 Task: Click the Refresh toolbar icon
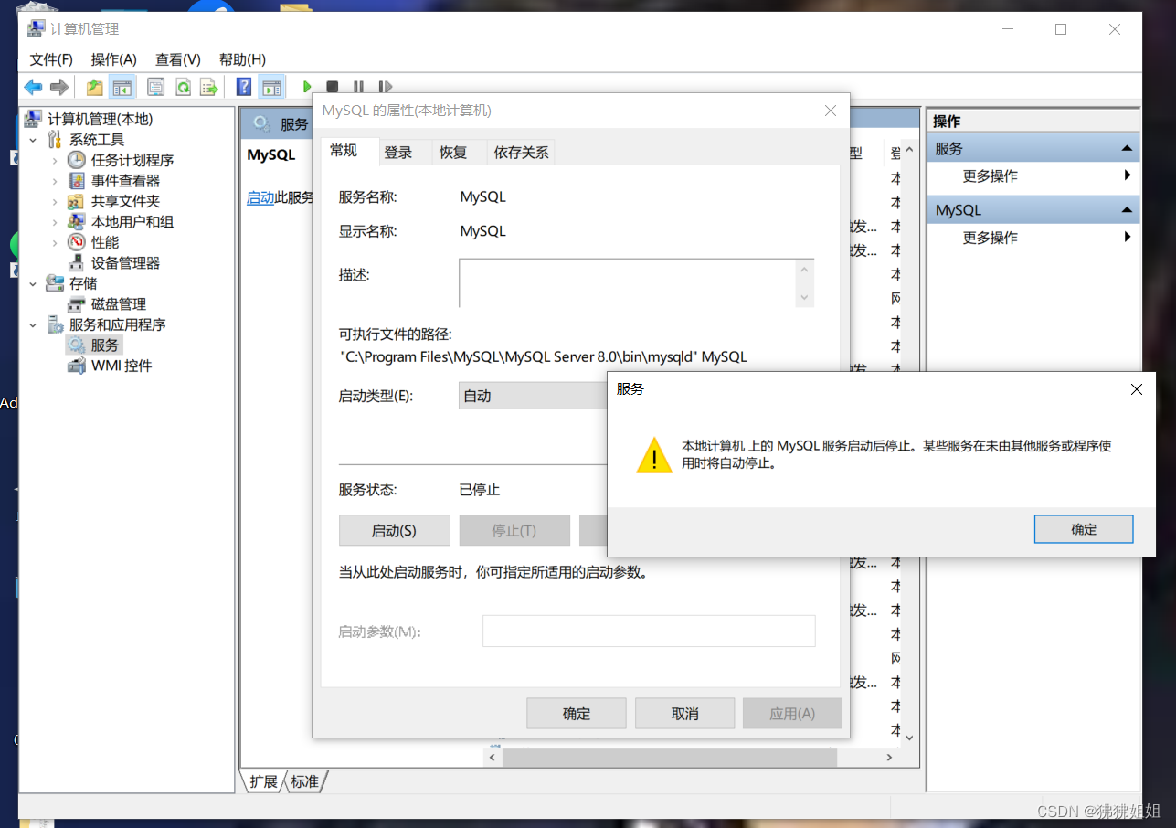click(183, 87)
